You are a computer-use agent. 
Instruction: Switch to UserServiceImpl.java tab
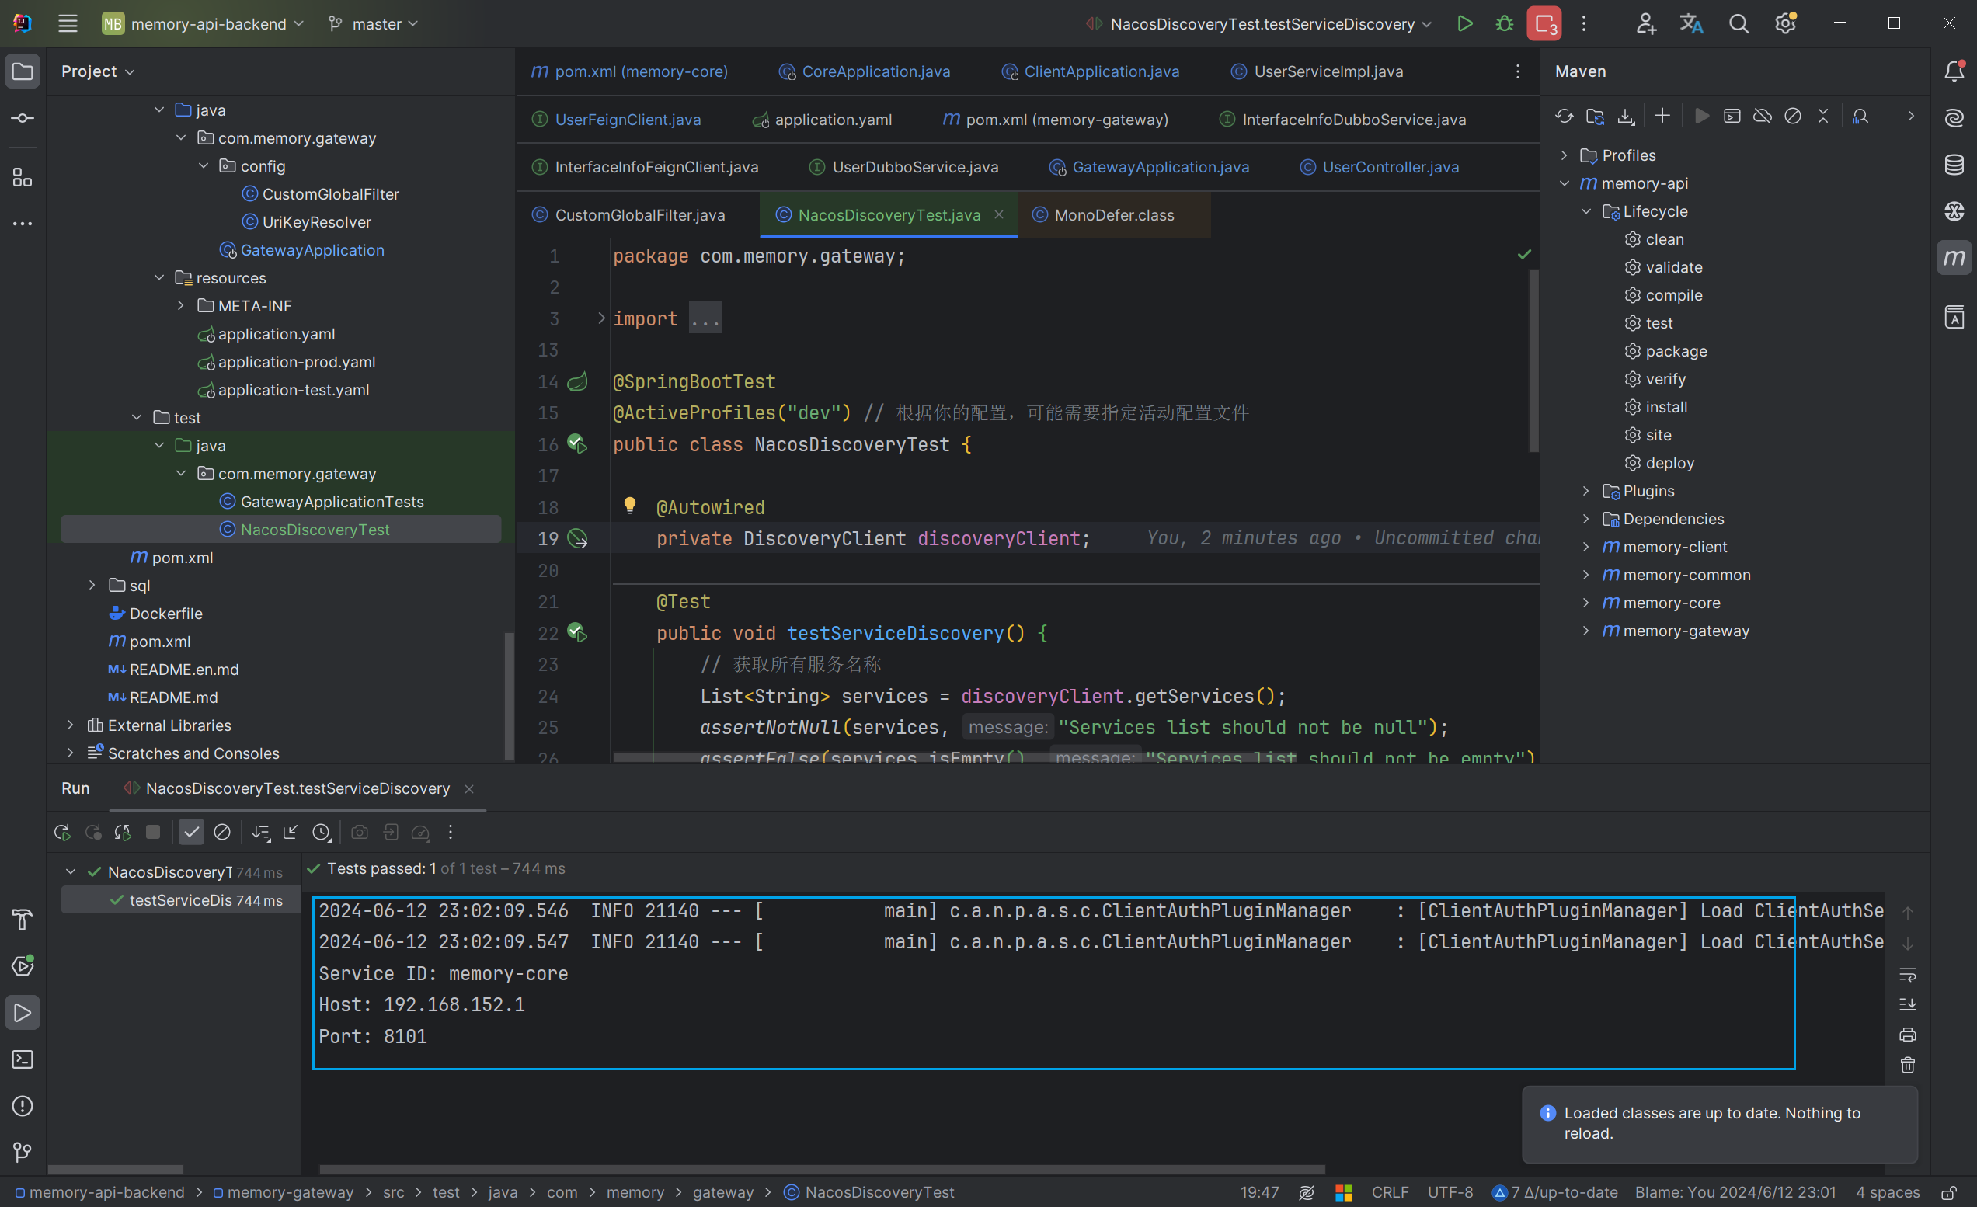pos(1317,71)
